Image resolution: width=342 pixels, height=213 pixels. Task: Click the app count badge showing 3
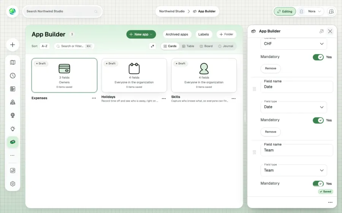coord(72,34)
